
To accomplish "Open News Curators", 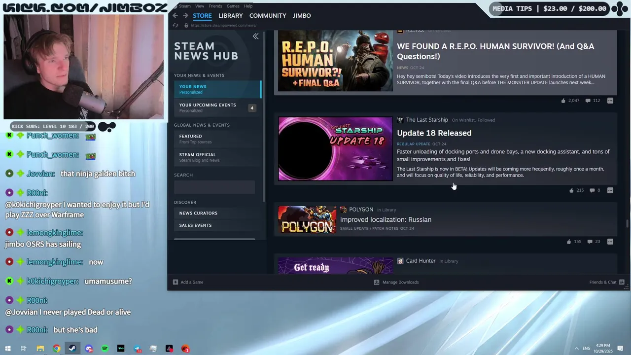I will [x=217, y=213].
